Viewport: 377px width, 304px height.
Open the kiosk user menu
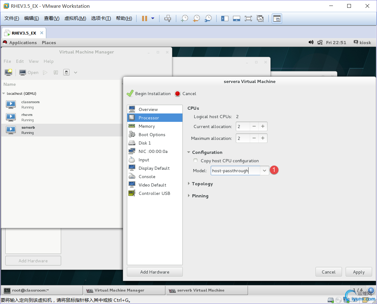[362, 43]
